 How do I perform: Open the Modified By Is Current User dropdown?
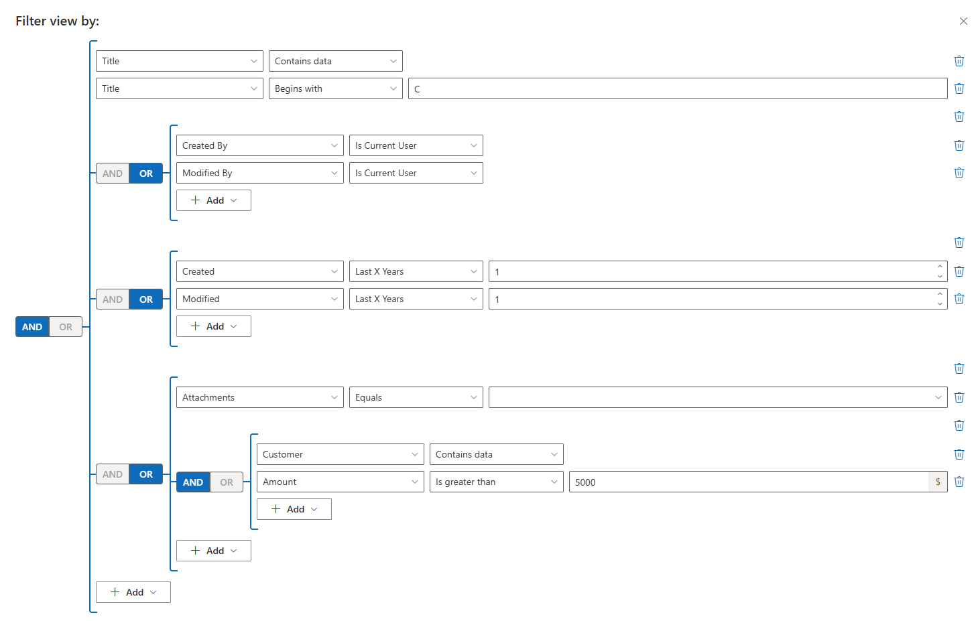coord(416,173)
